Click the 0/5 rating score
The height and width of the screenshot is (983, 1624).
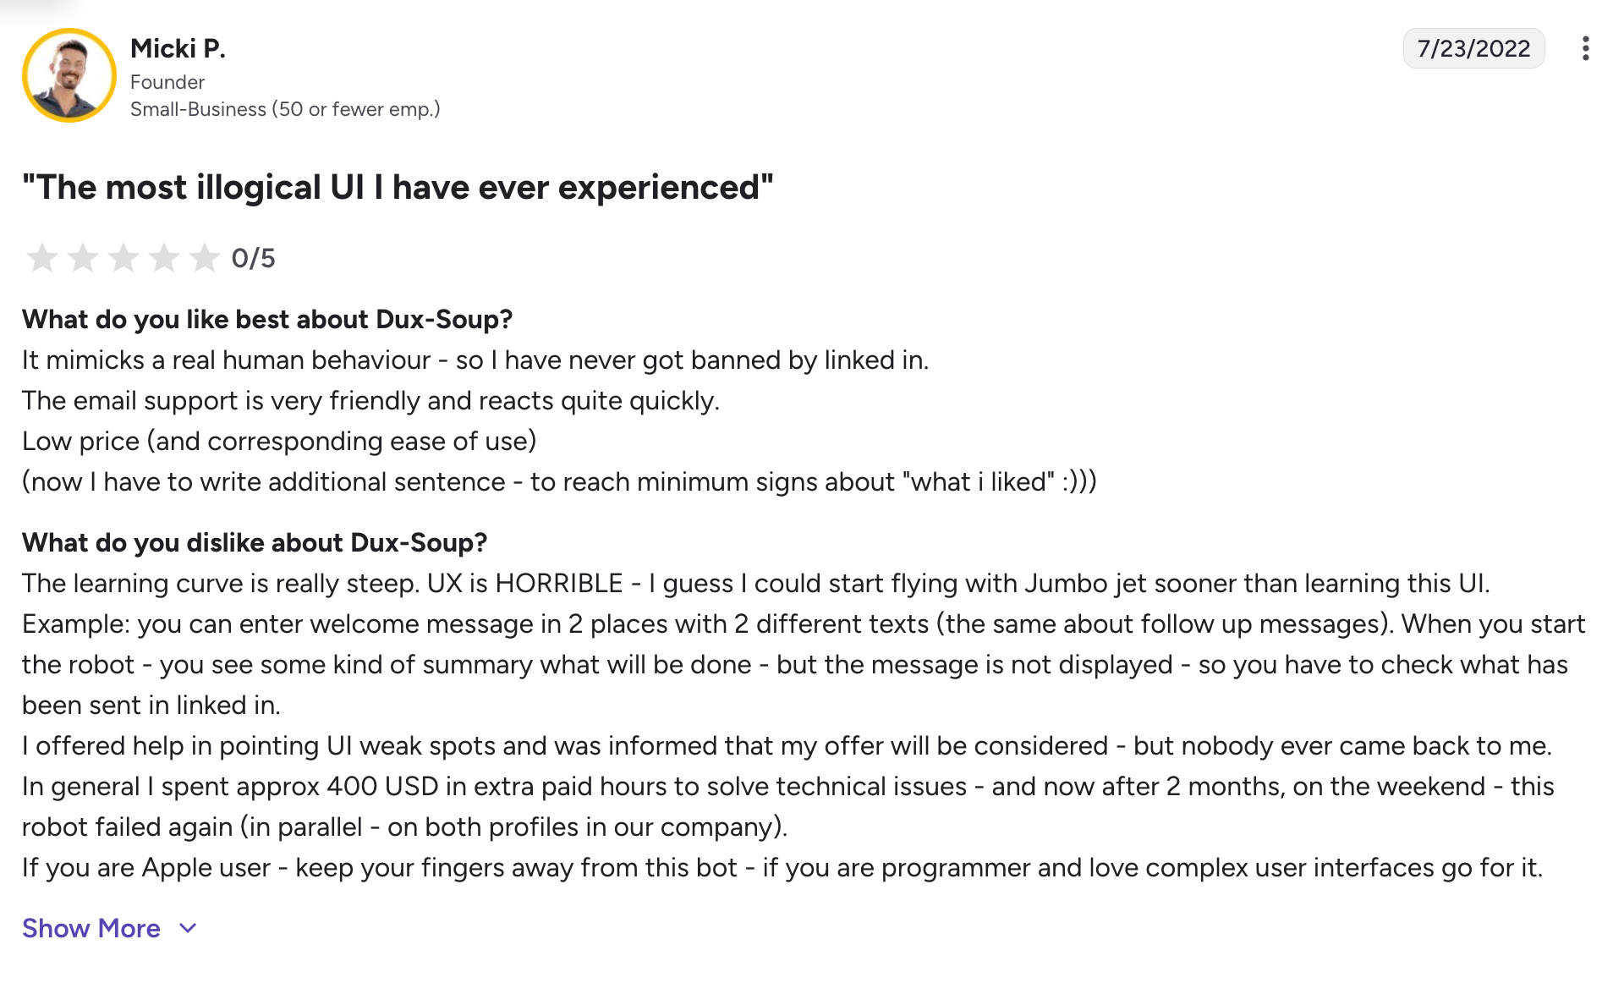(x=254, y=258)
